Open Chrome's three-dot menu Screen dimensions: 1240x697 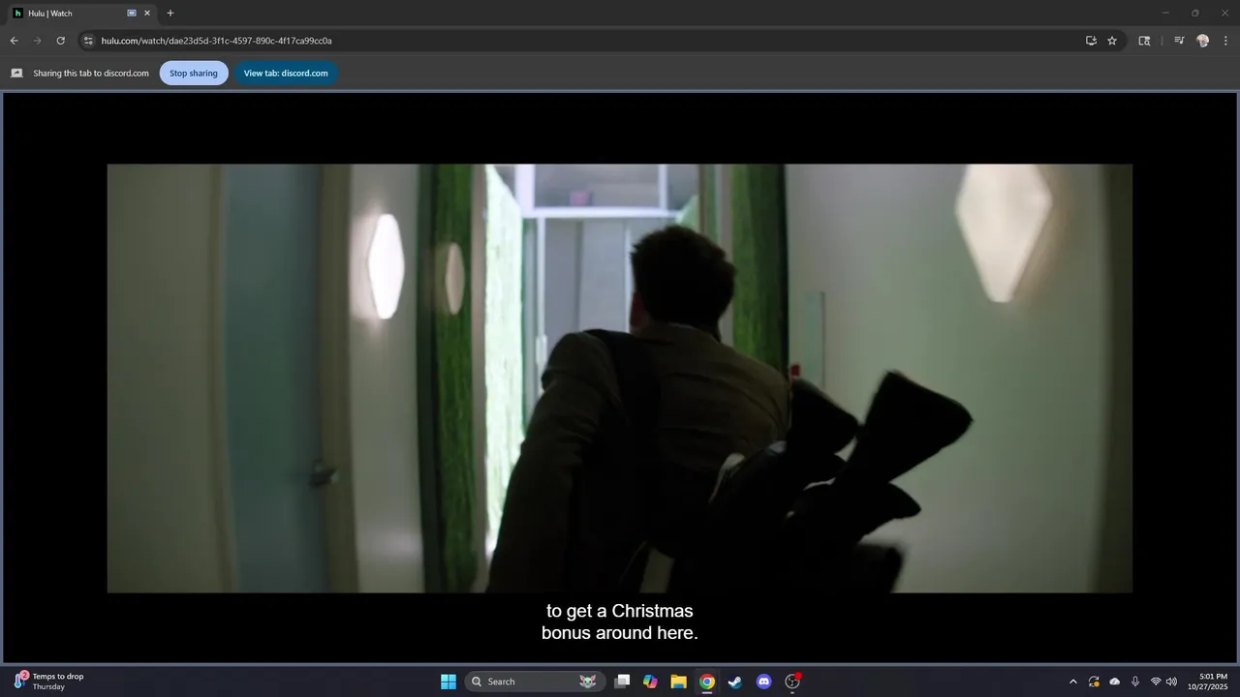click(1226, 41)
